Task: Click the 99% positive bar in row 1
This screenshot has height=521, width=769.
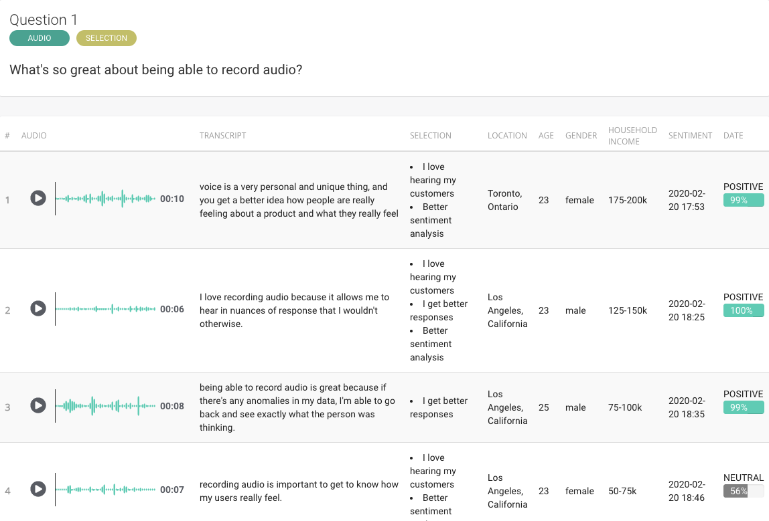Action: point(743,200)
